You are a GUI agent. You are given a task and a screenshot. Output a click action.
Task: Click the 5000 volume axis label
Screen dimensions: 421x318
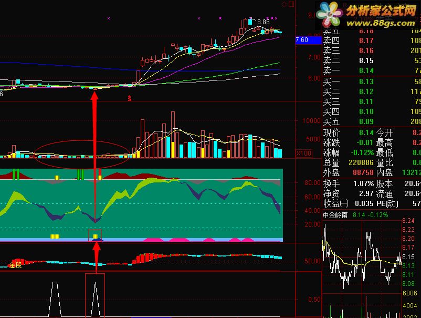313,139
